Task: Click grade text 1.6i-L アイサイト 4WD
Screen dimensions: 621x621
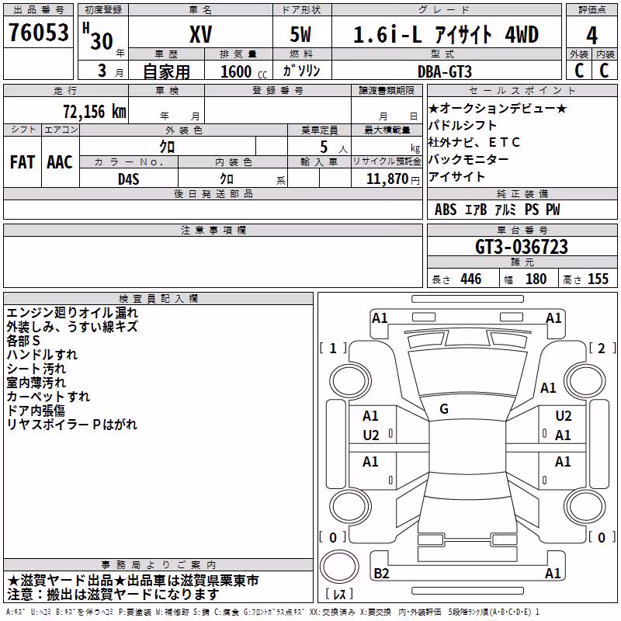Action: pos(446,34)
